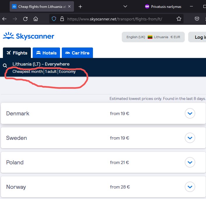Viewport: 206px width, 199px height.
Task: Click Lithuania (LT) – Everywhere search summary
Action: pyautogui.click(x=41, y=64)
